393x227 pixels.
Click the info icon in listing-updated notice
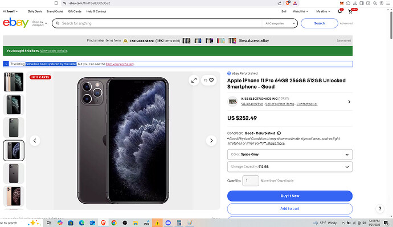pos(6,64)
